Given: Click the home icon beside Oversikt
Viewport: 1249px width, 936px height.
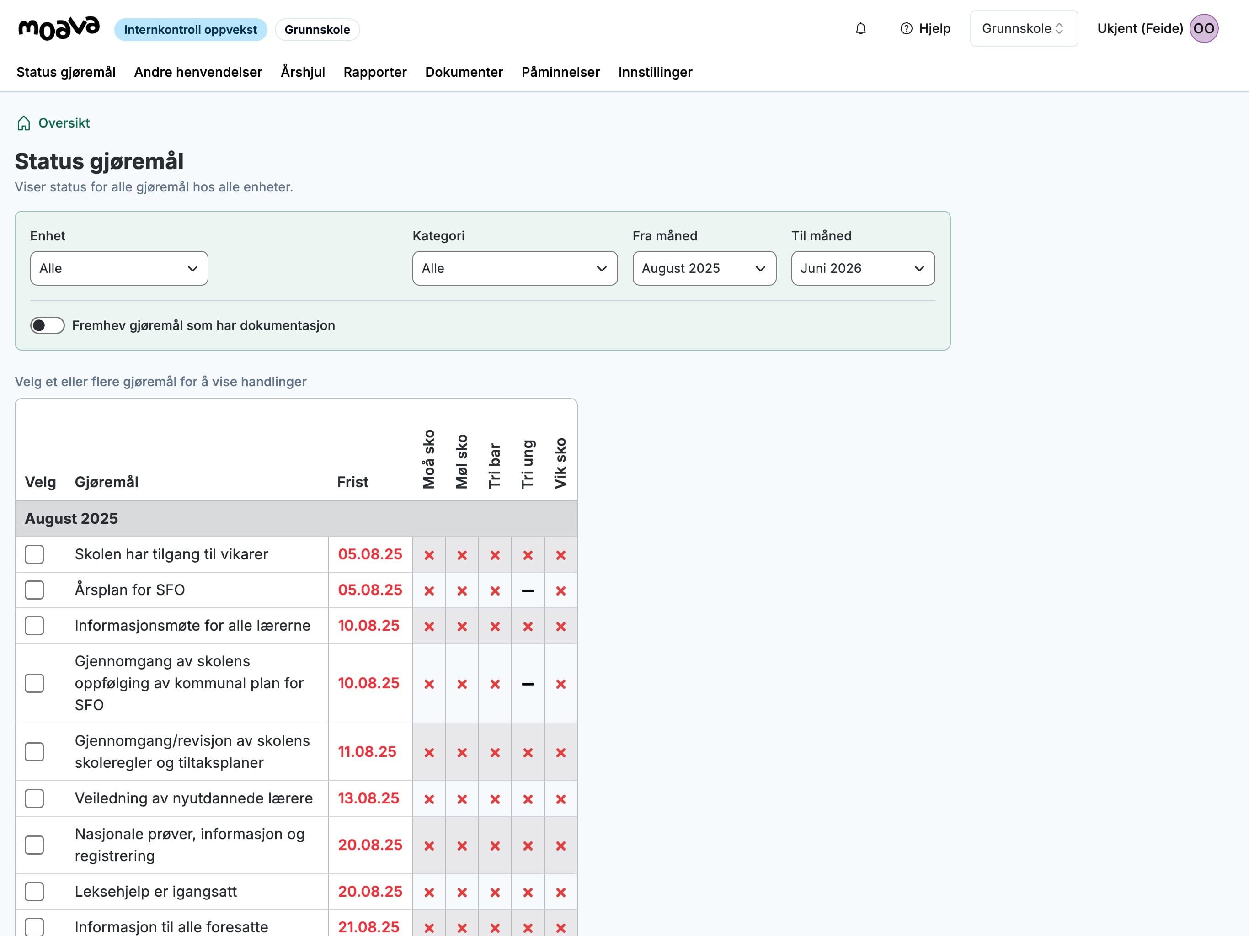Looking at the screenshot, I should point(24,123).
